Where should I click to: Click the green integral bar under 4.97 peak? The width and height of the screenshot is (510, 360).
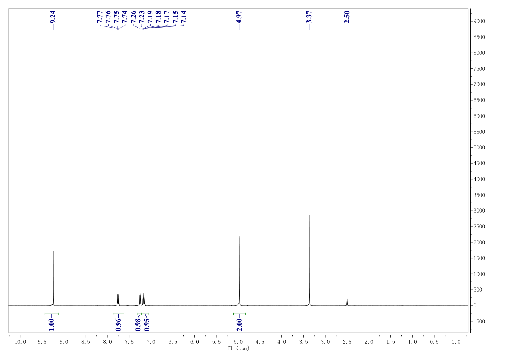click(x=239, y=313)
